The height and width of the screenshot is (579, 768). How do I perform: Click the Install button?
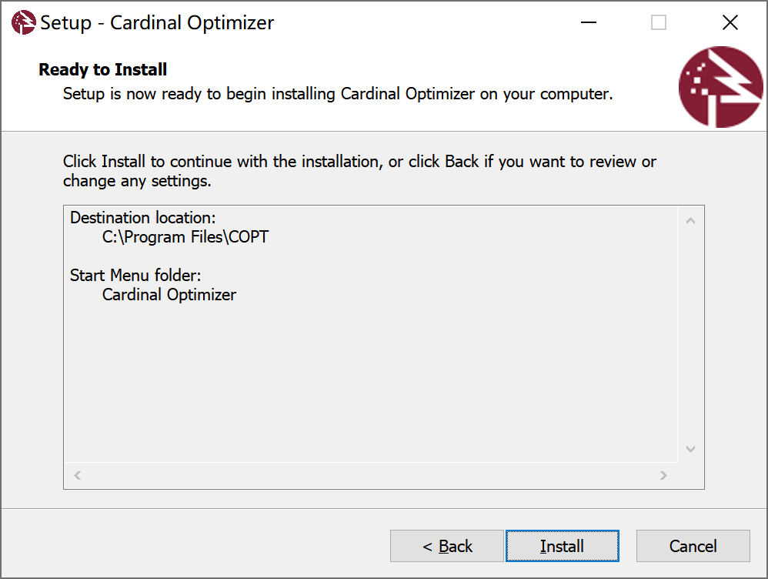coord(562,546)
